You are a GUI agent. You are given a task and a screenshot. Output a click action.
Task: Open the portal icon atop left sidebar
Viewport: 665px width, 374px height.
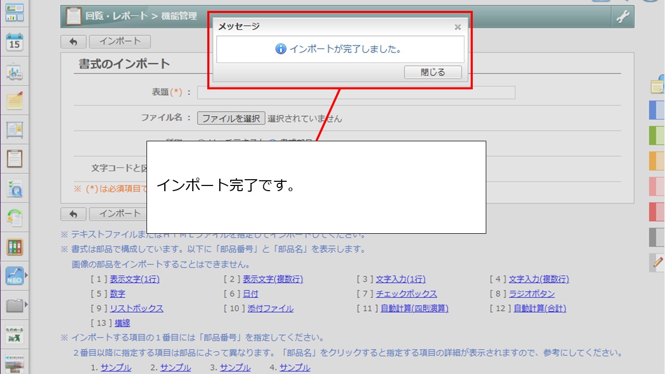click(15, 12)
